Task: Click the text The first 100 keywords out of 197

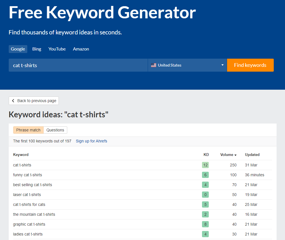Action: pos(42,141)
